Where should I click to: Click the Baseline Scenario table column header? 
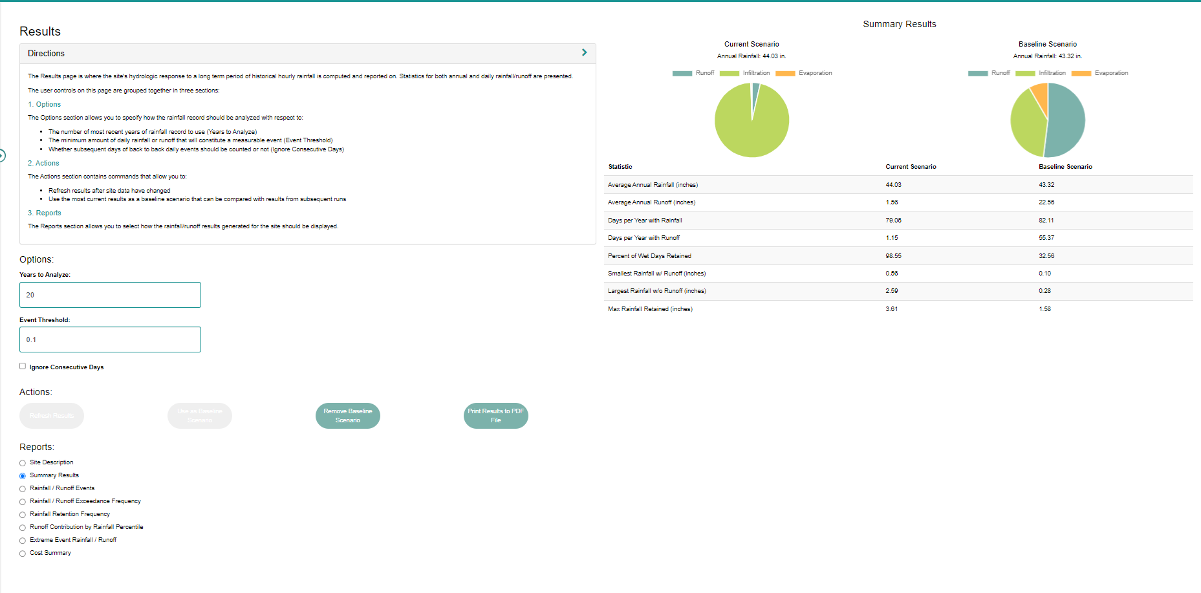(1065, 167)
